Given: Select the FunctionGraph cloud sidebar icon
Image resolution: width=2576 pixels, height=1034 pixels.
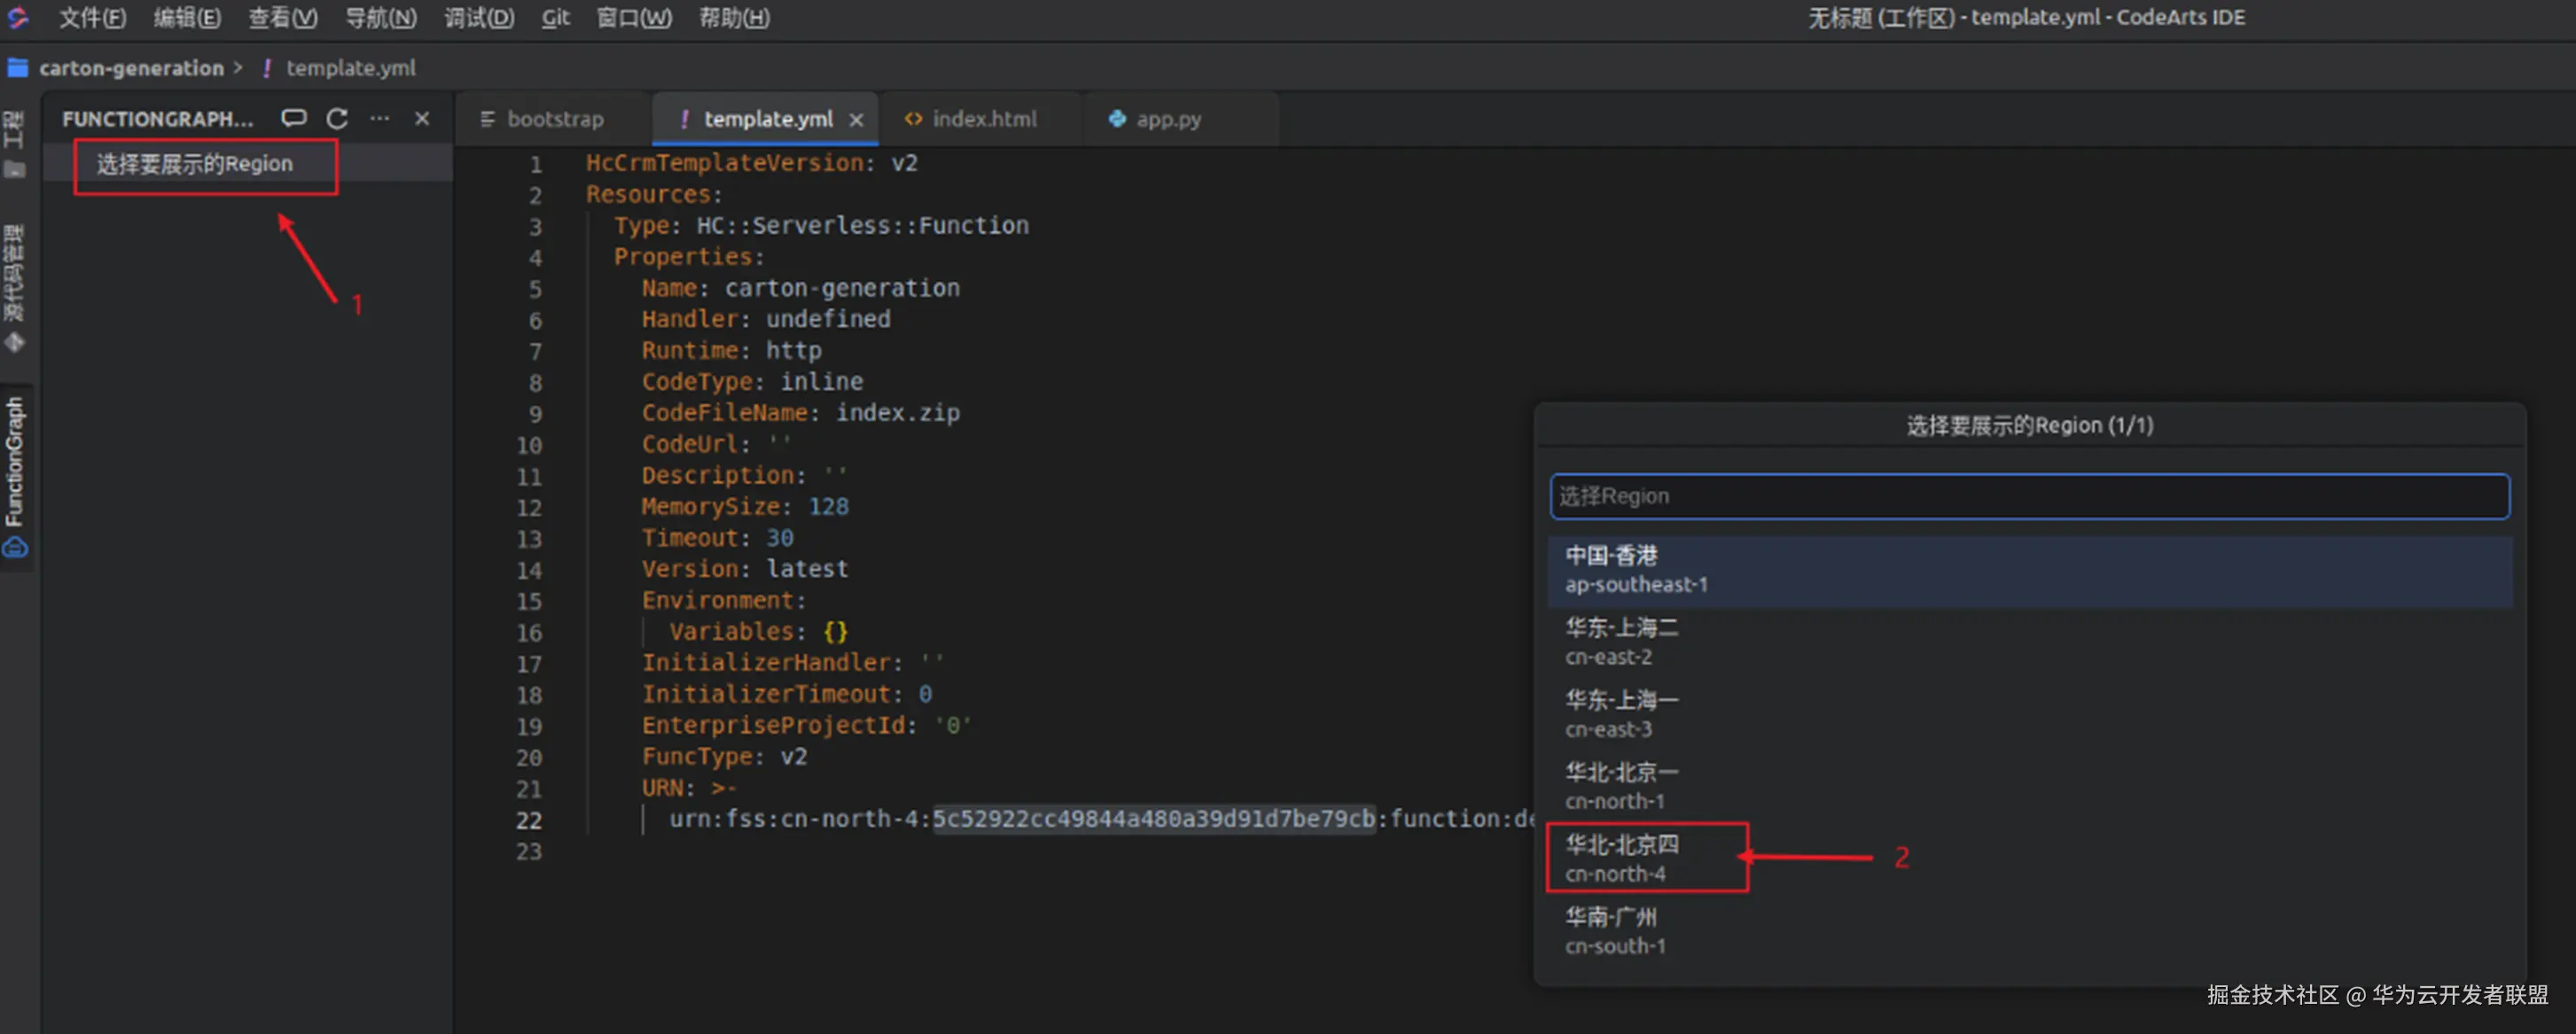Looking at the screenshot, I should click(15, 547).
